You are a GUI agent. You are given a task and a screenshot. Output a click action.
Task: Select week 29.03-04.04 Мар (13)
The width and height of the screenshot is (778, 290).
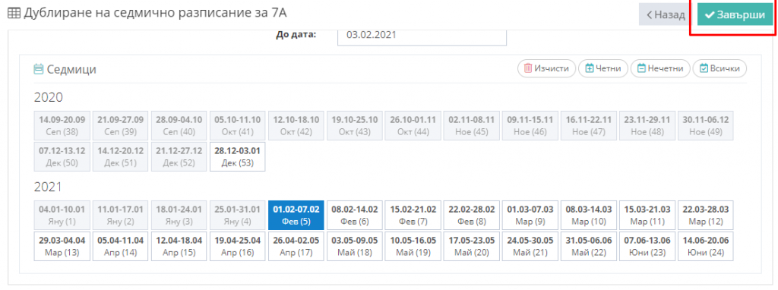point(62,246)
